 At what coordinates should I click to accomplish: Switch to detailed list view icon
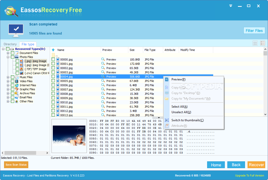coord(262,43)
